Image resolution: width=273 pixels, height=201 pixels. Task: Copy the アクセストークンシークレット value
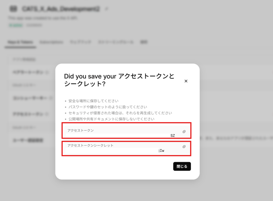[184, 147]
